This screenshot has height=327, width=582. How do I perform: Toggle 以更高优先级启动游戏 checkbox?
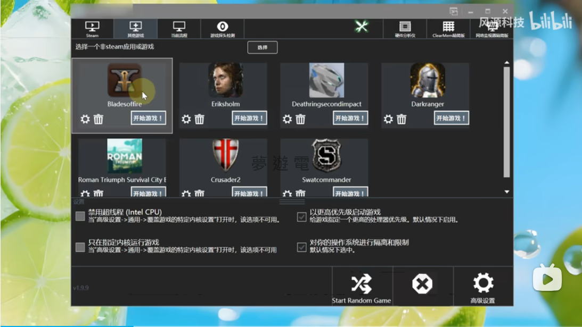(x=301, y=217)
